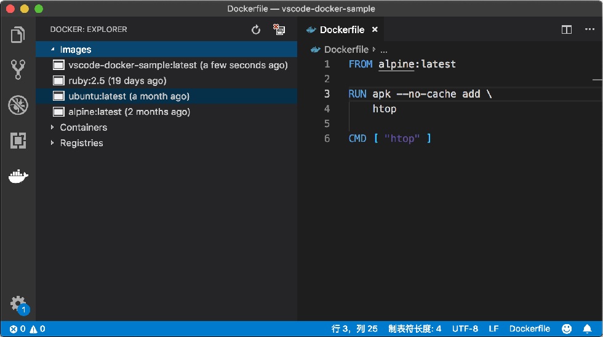Open the Explorer files icon
The width and height of the screenshot is (603, 337).
(18, 35)
